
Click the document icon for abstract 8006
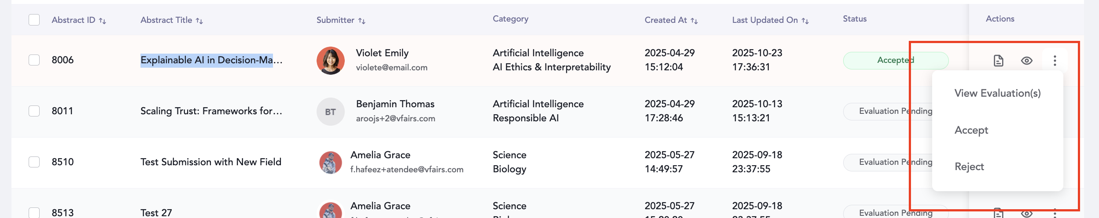click(x=998, y=61)
